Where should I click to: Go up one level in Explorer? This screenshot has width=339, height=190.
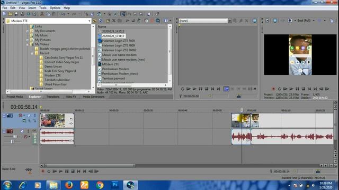94,21
